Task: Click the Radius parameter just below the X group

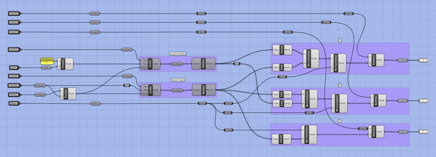Action: click(x=282, y=77)
